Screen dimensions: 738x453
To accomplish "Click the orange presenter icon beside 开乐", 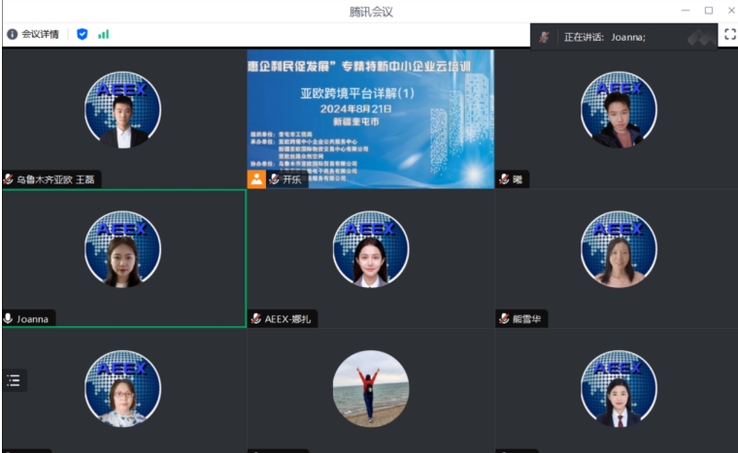I will tap(256, 179).
